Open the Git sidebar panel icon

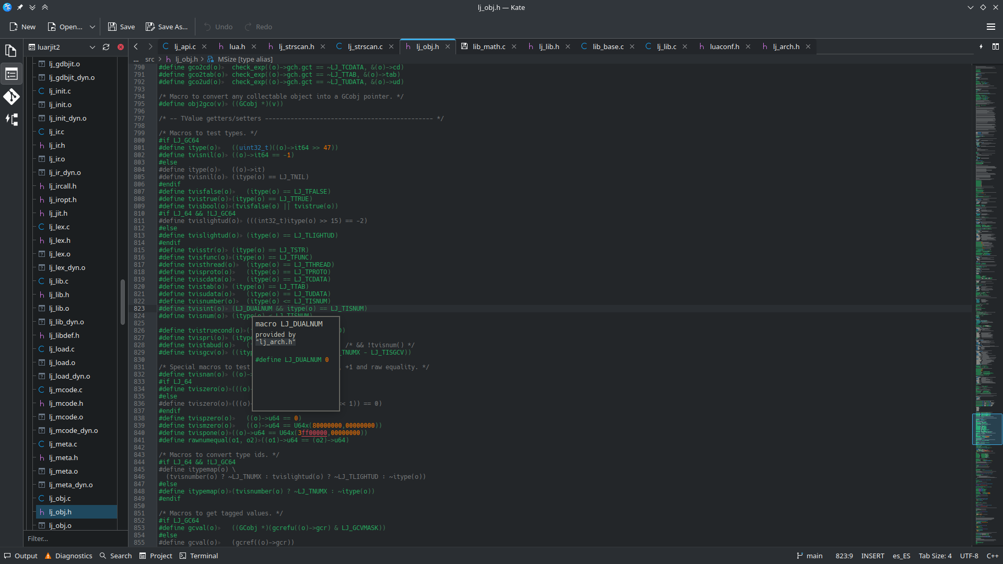click(x=11, y=97)
